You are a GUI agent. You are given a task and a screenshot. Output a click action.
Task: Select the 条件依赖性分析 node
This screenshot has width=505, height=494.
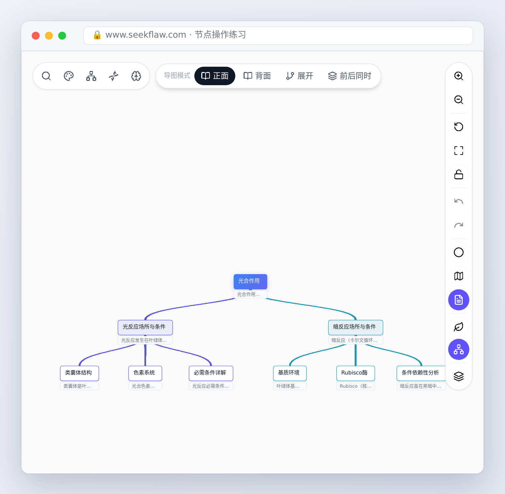tap(421, 373)
